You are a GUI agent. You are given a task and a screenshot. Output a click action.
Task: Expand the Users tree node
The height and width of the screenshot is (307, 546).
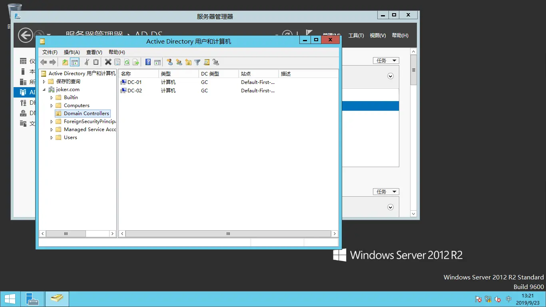click(52, 138)
